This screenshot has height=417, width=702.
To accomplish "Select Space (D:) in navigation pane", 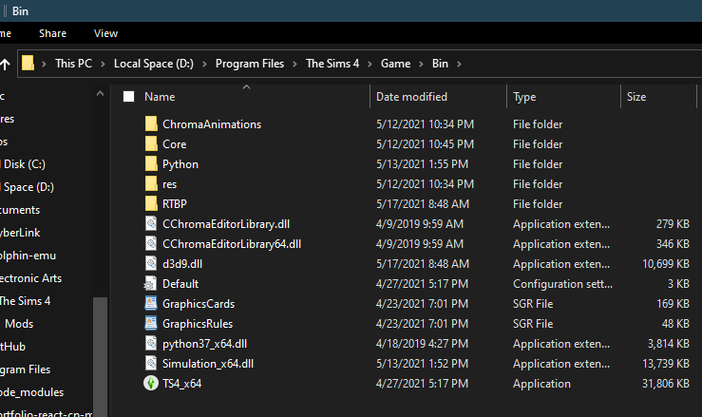I will pyautogui.click(x=27, y=187).
